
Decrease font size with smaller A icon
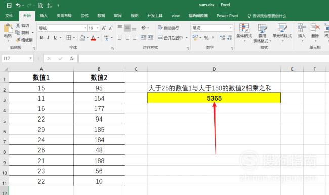click(110, 28)
